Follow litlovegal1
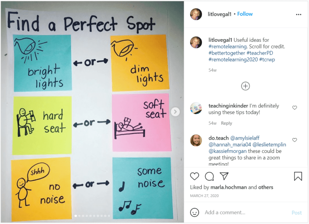Viewport: 309px width, 224px height. [x=245, y=14]
